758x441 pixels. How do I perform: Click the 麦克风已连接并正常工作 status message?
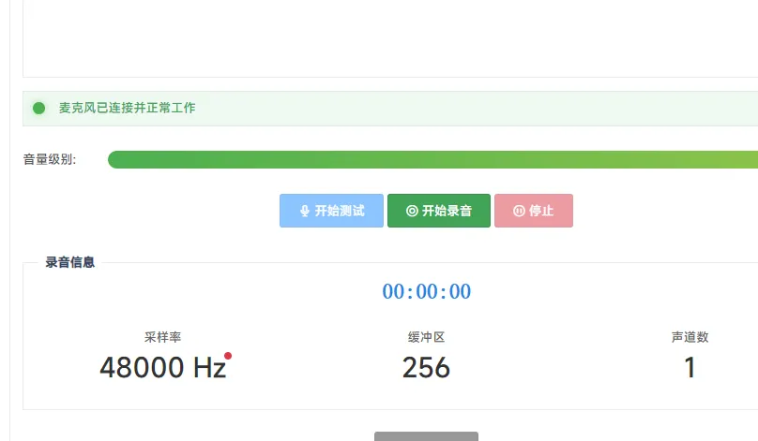tap(128, 108)
